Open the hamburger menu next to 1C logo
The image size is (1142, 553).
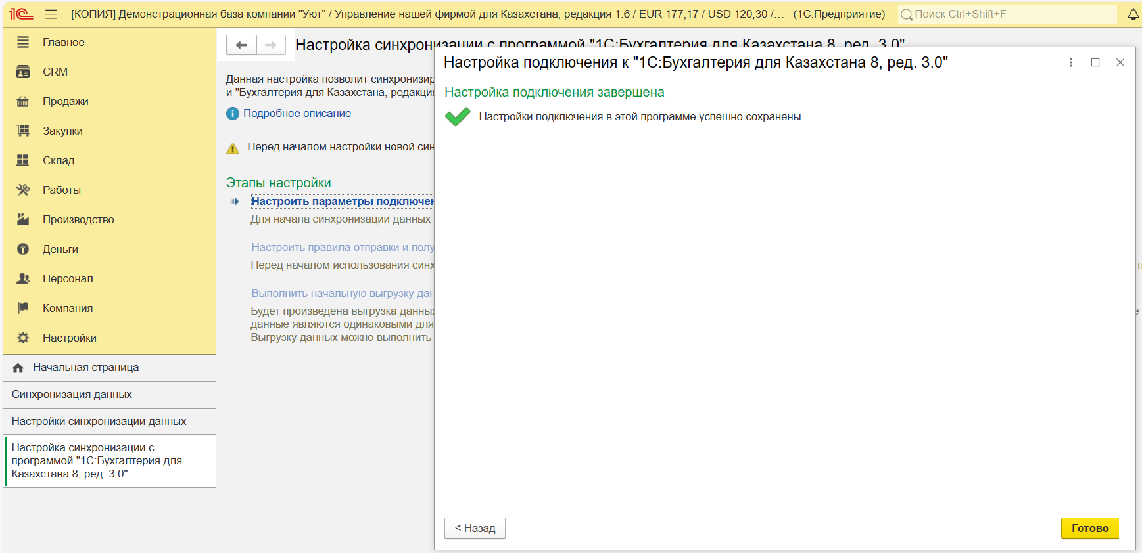(51, 14)
